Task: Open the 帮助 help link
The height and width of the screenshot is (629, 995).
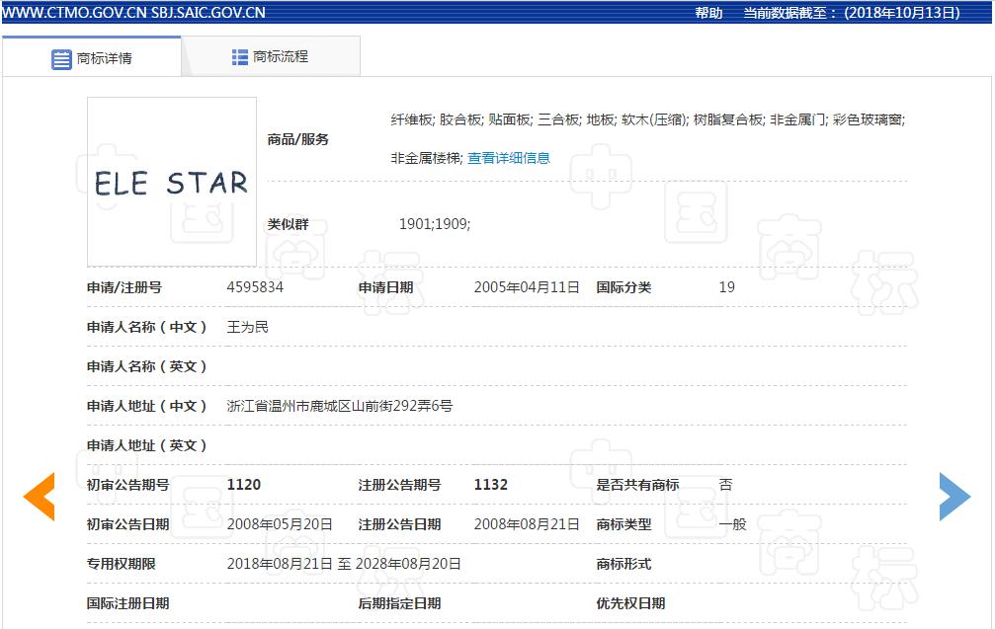Action: click(x=708, y=13)
